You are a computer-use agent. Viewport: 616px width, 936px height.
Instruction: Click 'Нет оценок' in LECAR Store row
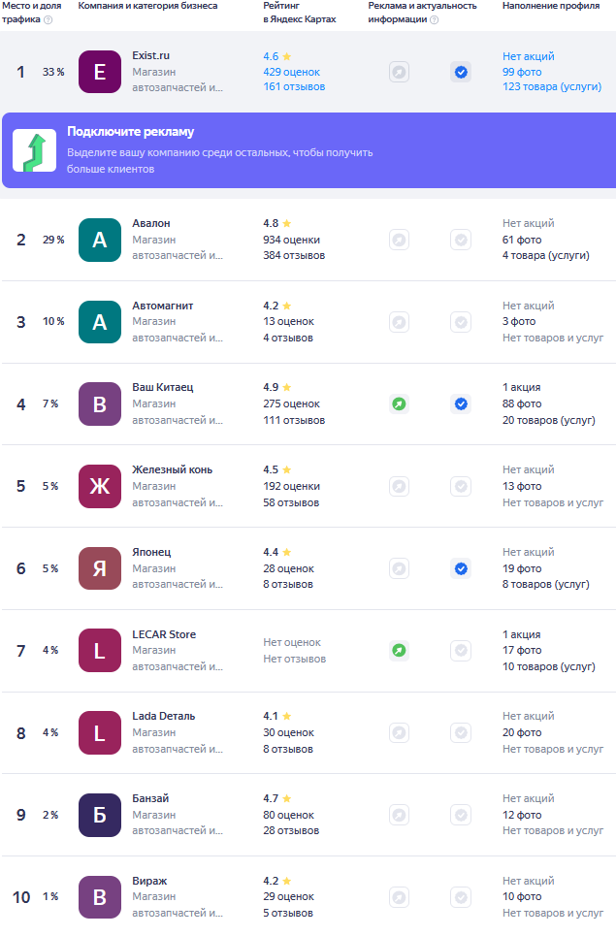292,643
